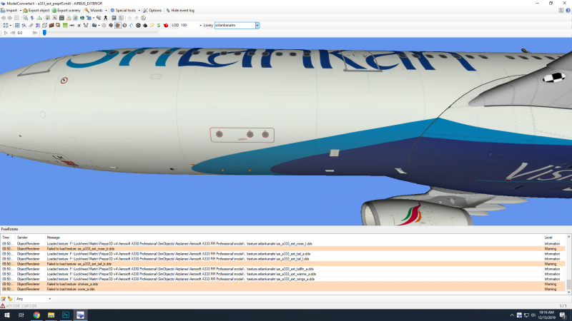The width and height of the screenshot is (572, 321).
Task: Click the back arrow navigation icon
Action: (4, 18)
